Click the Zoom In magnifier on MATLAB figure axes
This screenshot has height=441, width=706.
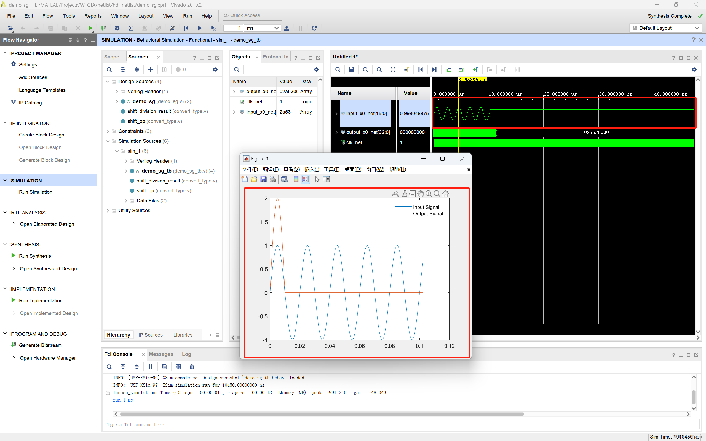coord(429,194)
